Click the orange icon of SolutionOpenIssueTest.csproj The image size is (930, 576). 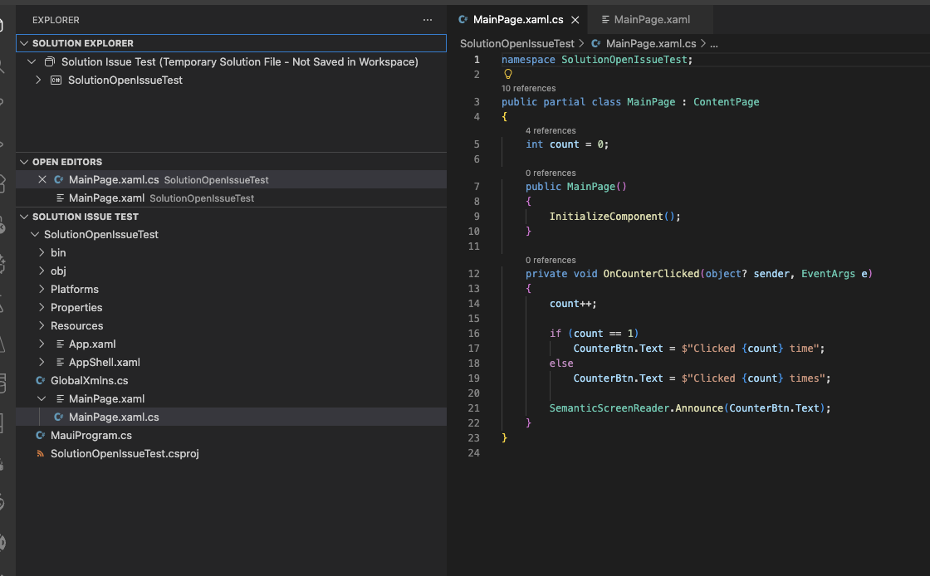pos(40,454)
